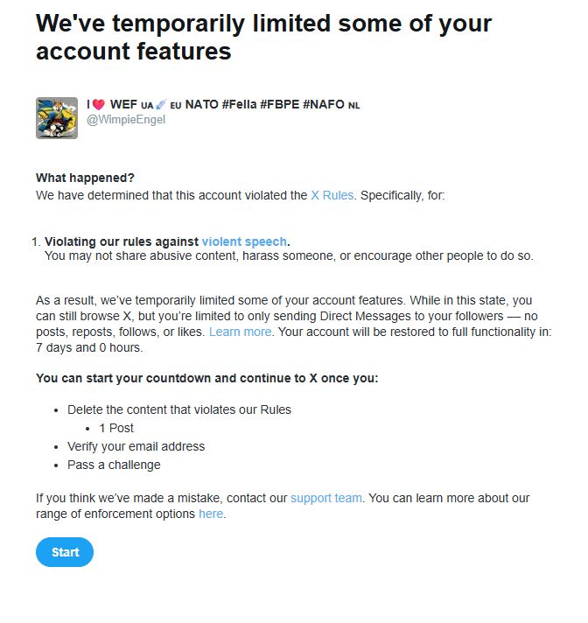Contact the support team via link
The image size is (588, 623).
point(326,498)
